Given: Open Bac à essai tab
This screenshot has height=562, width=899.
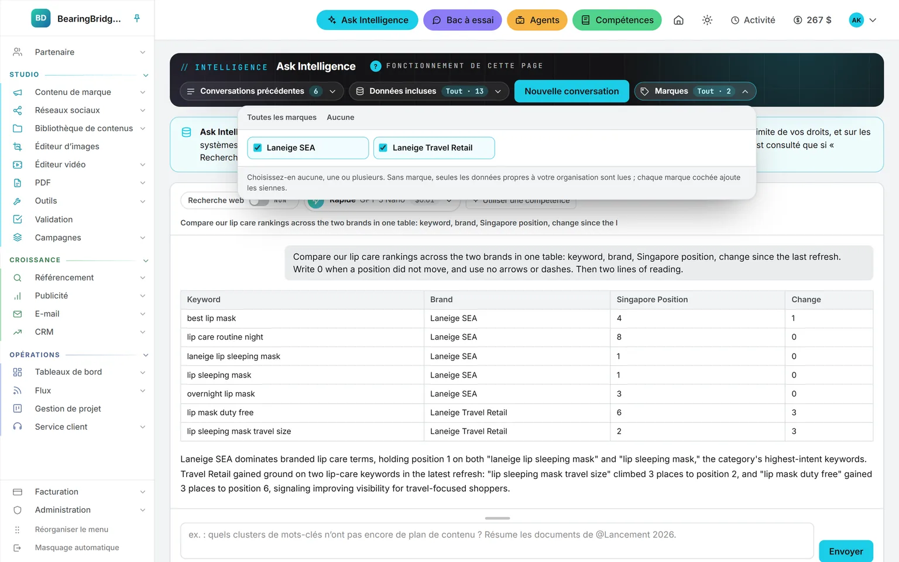Looking at the screenshot, I should click(x=462, y=20).
